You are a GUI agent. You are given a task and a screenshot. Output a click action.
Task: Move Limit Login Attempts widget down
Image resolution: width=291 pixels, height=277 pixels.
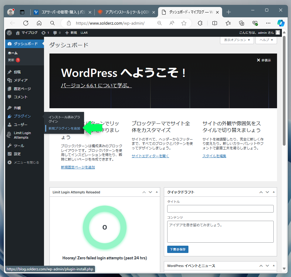coord(150,192)
